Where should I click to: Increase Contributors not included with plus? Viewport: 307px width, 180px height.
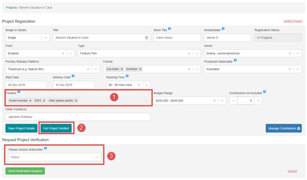pos(257,101)
